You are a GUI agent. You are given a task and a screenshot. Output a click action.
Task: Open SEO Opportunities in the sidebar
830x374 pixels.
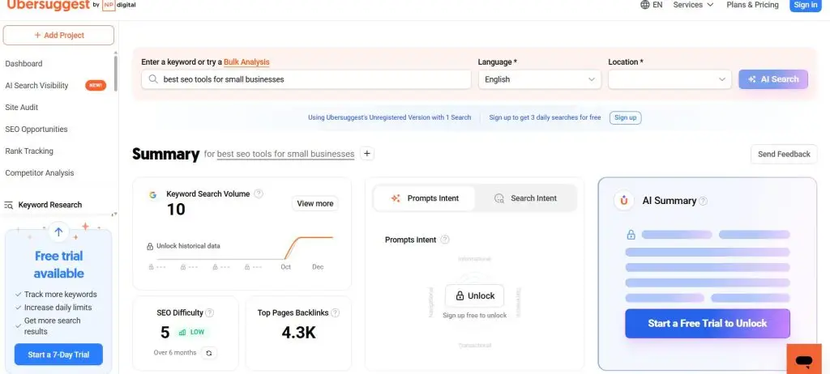tap(36, 129)
